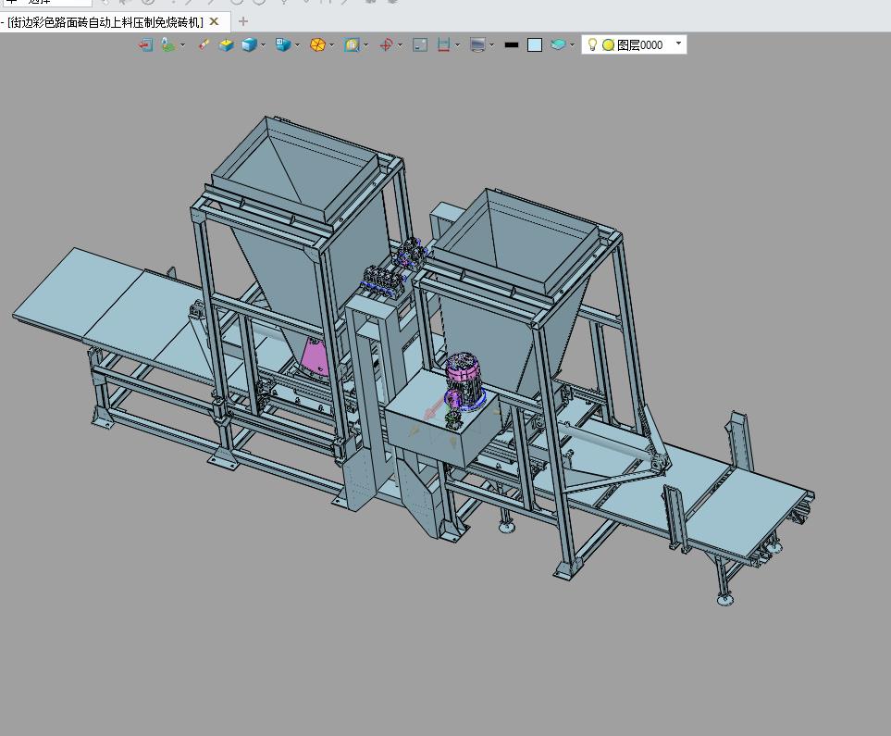Click the yellow-topped box icon
Viewport: 891px width, 736px height.
[226, 45]
